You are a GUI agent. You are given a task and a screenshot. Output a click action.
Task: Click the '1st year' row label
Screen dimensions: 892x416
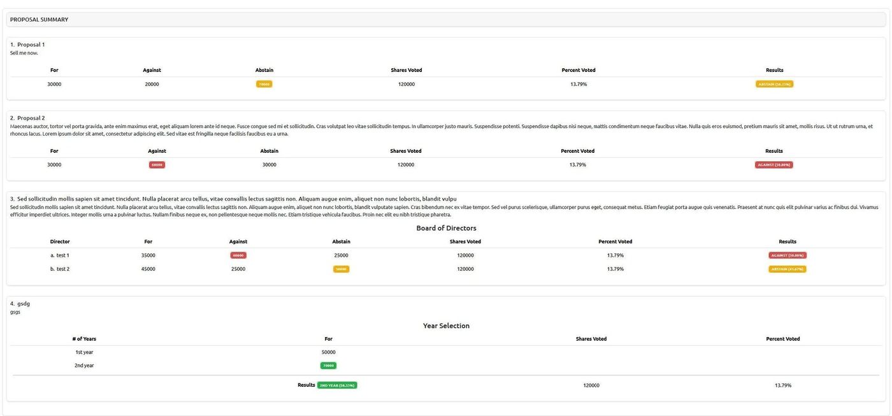[84, 352]
